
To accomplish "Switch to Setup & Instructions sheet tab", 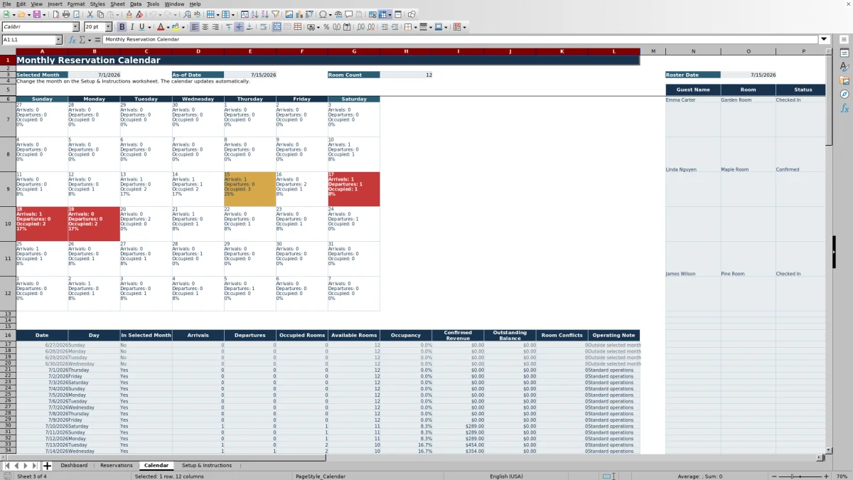I will click(207, 465).
